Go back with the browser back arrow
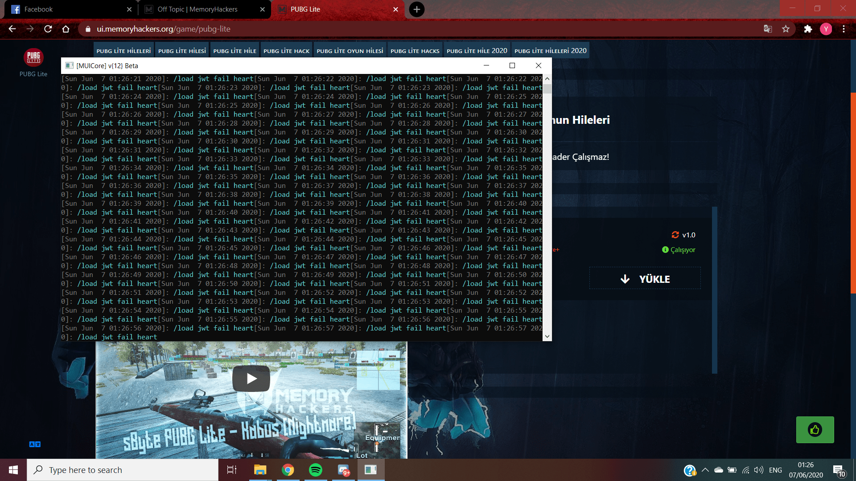The width and height of the screenshot is (856, 481). 12,29
